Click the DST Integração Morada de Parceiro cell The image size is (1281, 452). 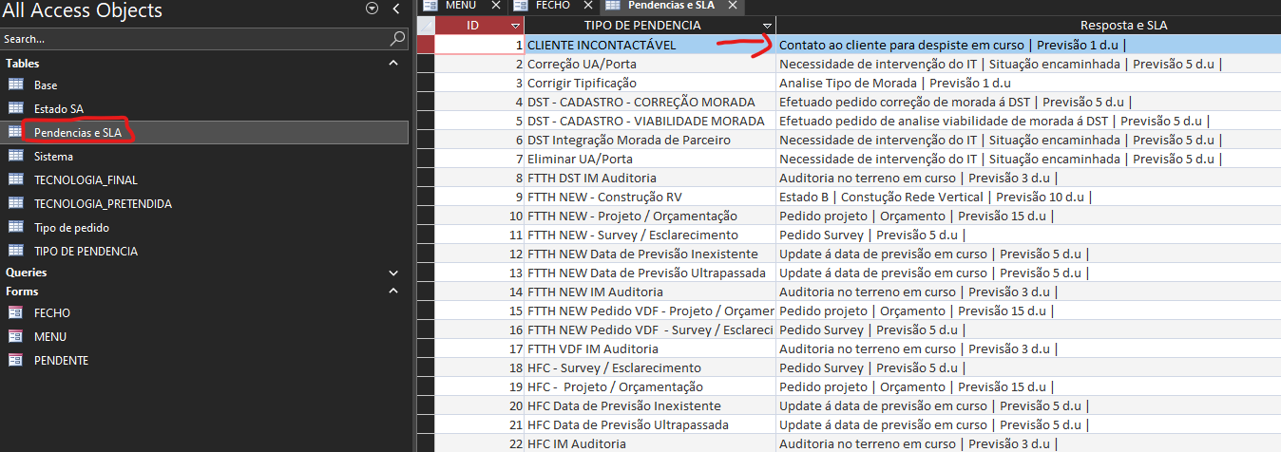point(650,140)
